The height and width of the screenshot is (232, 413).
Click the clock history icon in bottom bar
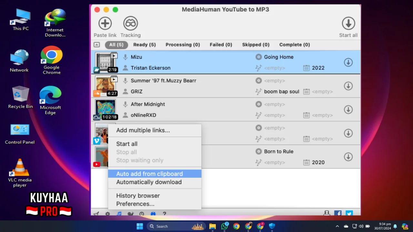point(142,214)
